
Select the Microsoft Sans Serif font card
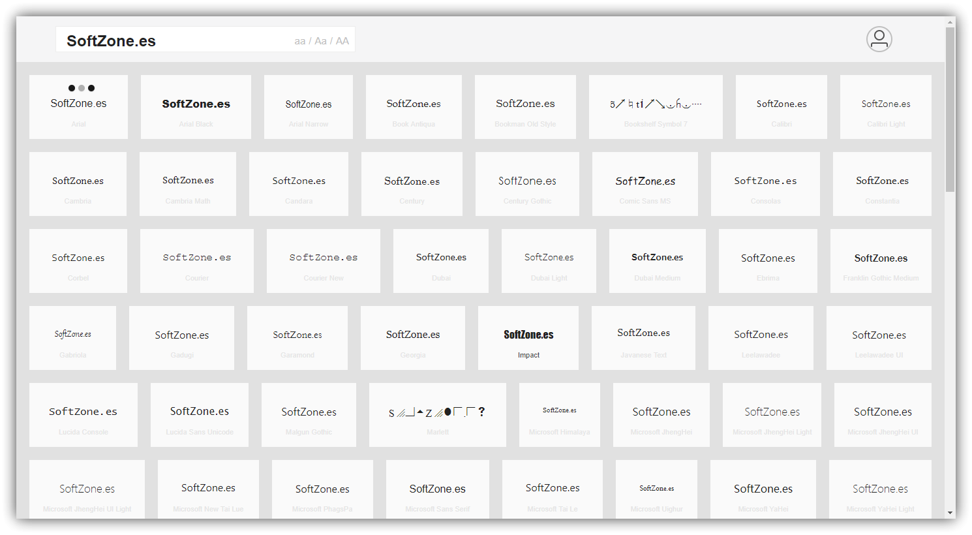coord(438,489)
